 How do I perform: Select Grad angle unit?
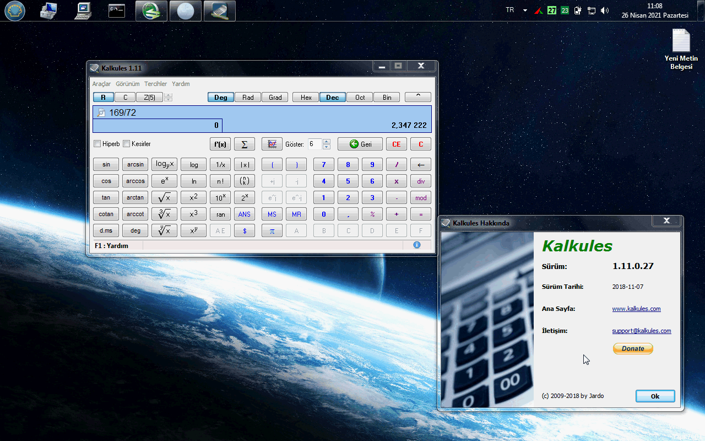tap(275, 97)
